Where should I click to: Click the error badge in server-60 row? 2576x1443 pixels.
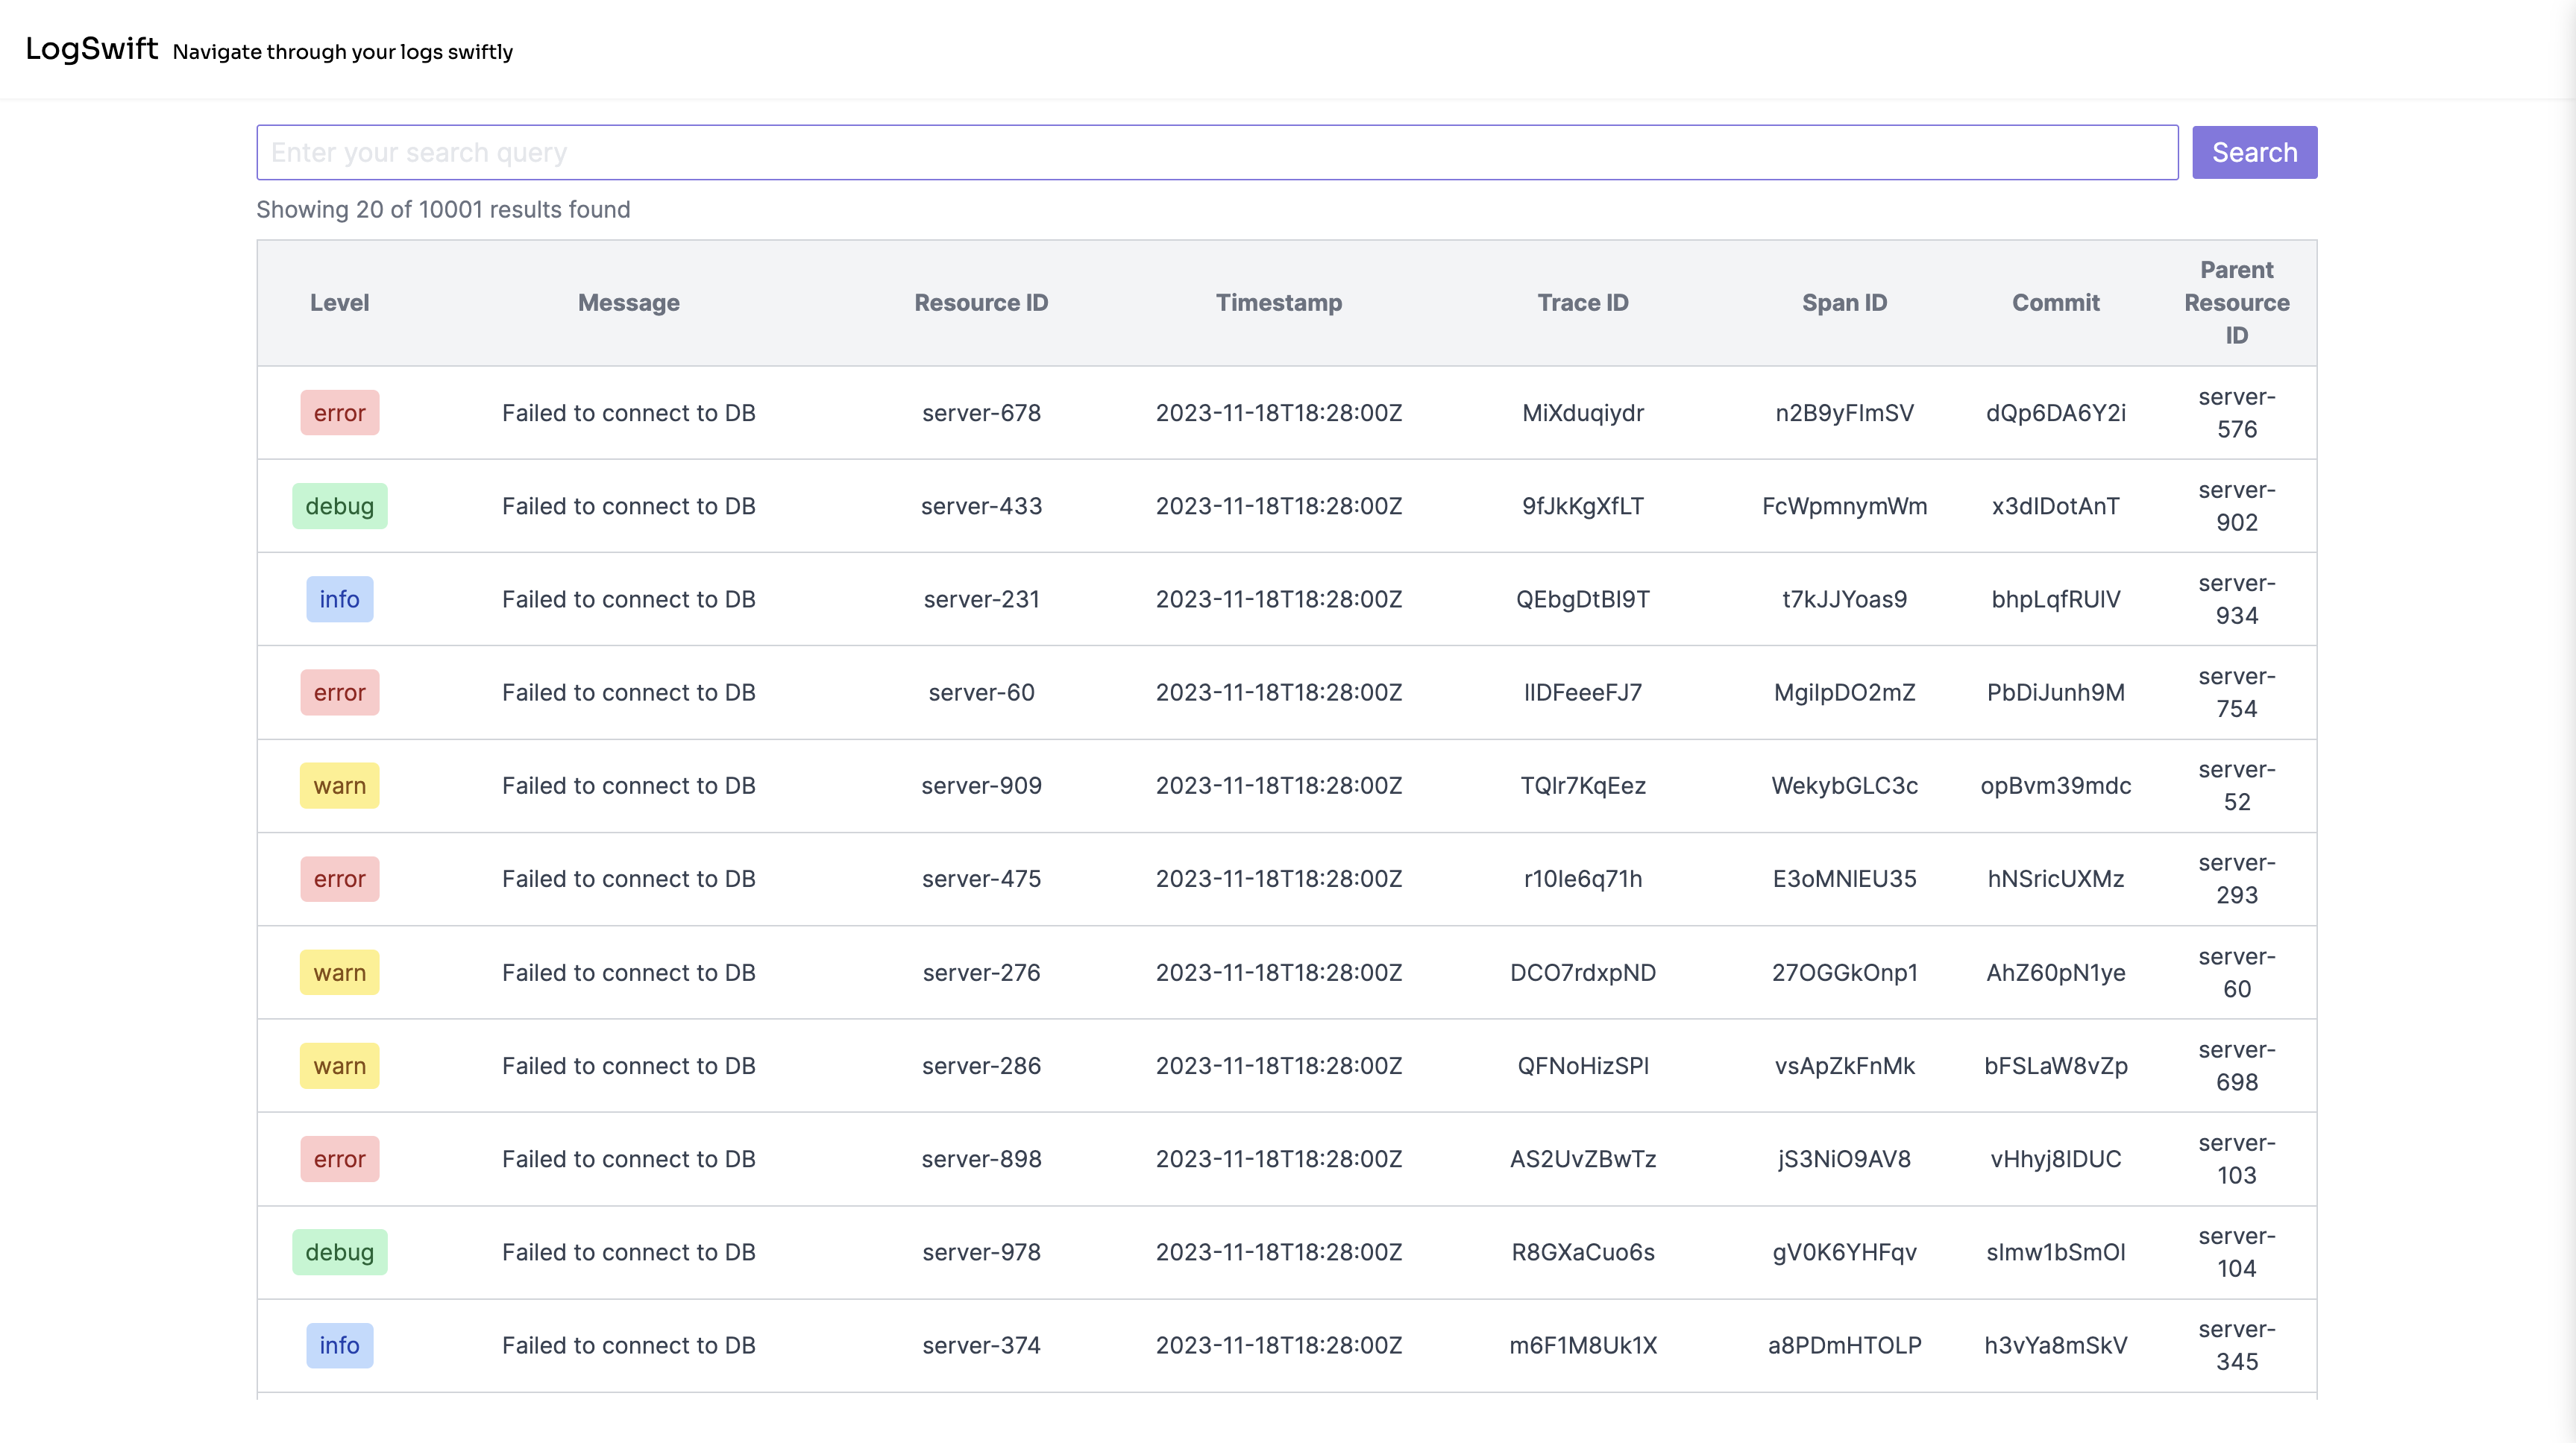pos(339,692)
